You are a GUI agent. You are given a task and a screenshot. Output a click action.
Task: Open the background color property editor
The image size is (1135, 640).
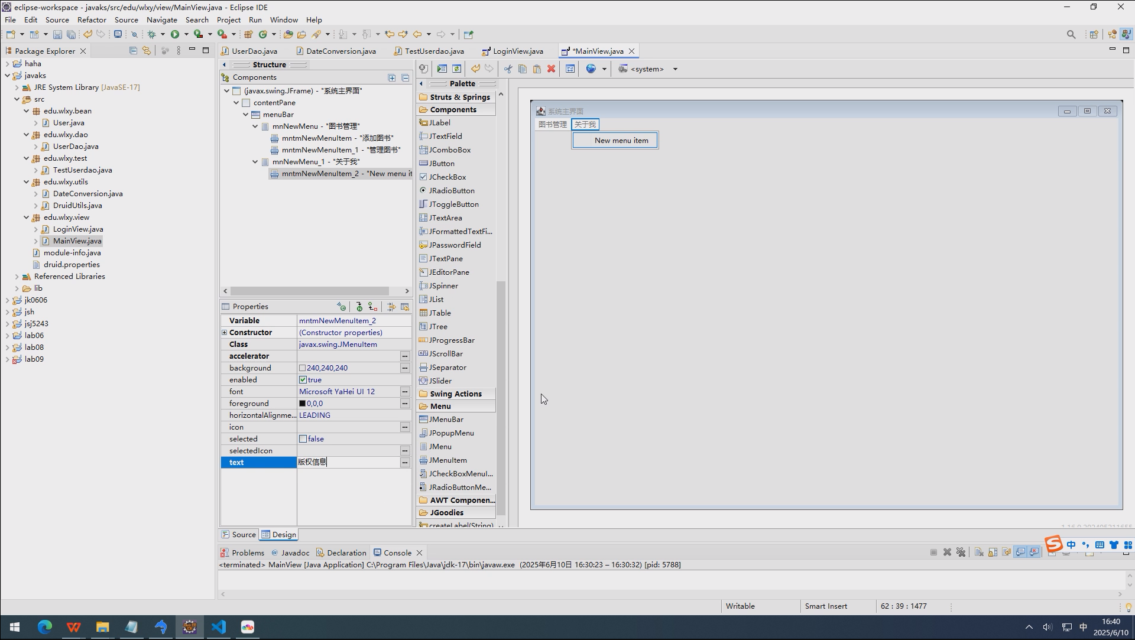pyautogui.click(x=405, y=368)
